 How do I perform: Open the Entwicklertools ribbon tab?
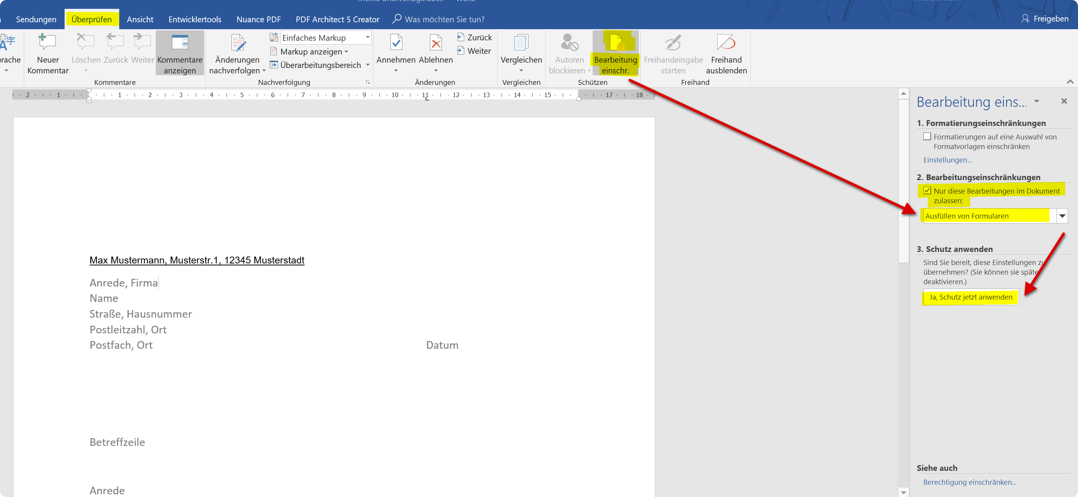195,19
